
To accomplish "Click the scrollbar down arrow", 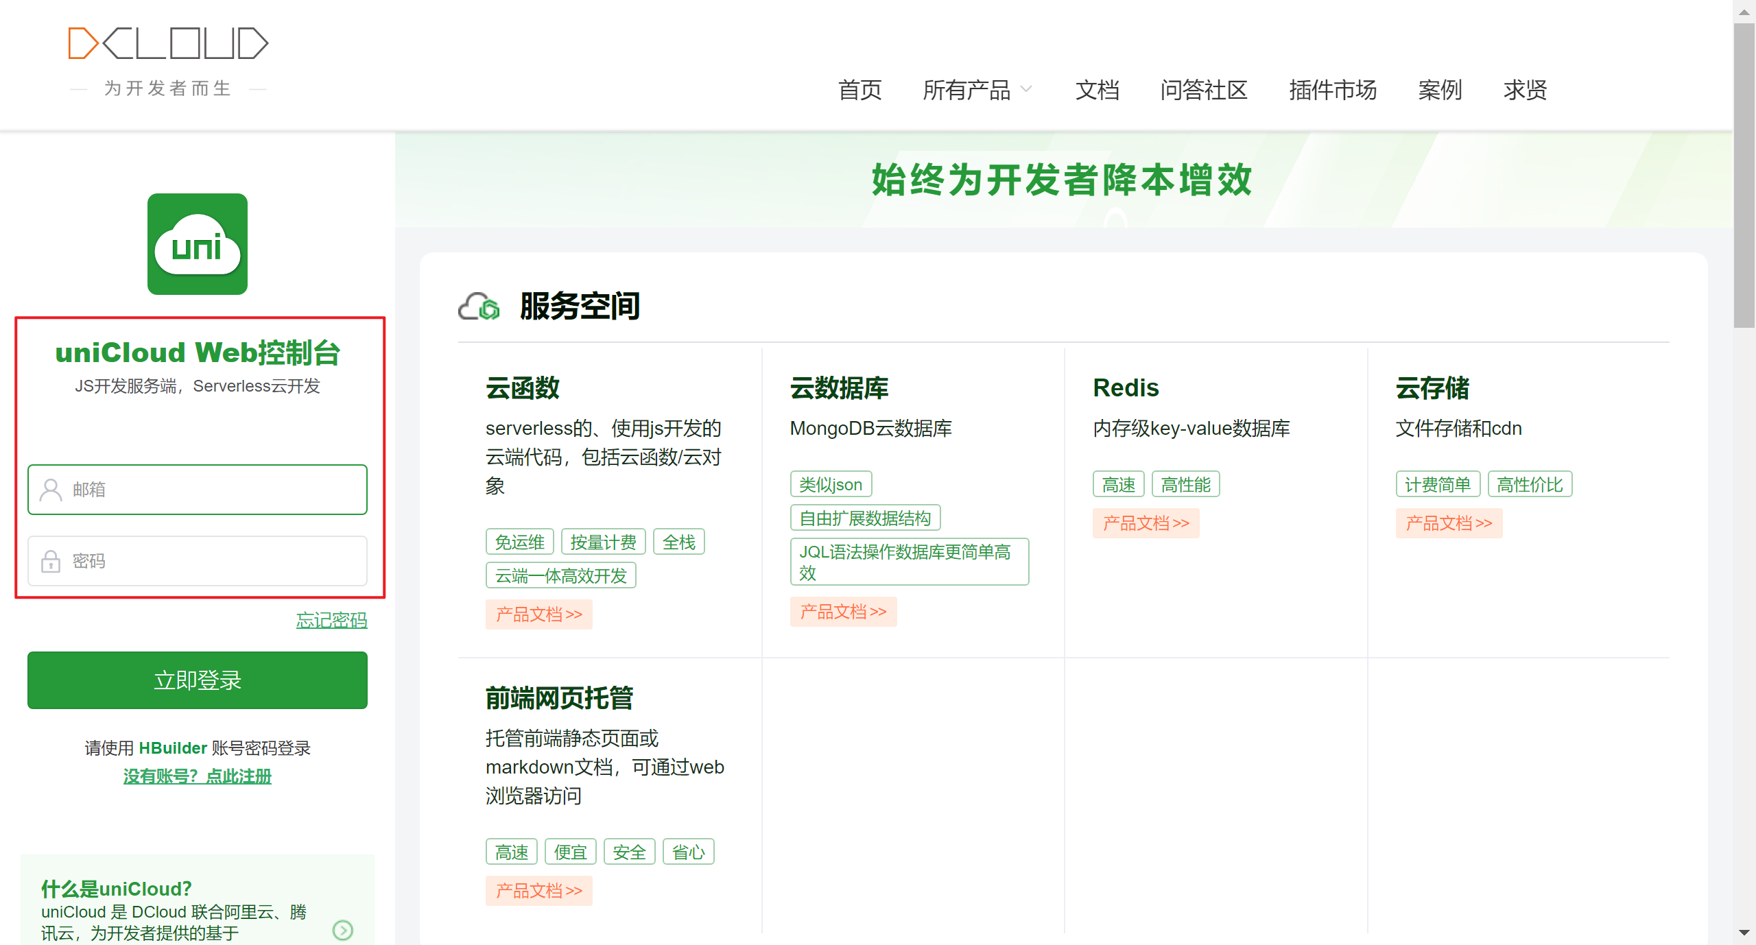I will click(x=1744, y=933).
